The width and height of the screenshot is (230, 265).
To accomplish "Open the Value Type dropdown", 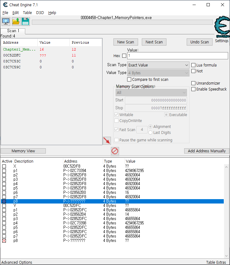I will 158,73.
